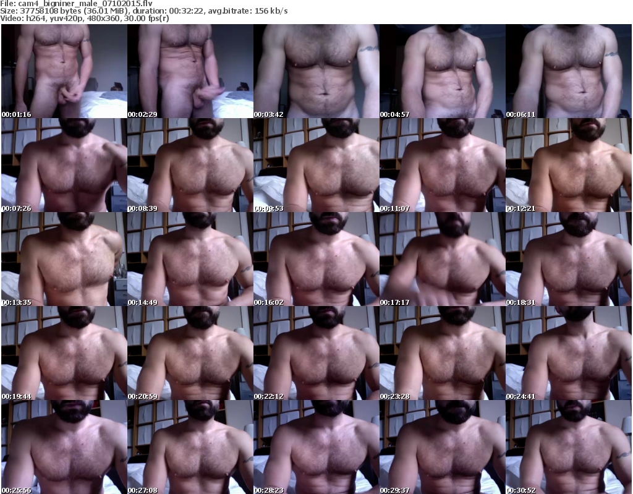Open the frame at timestamp 00:09:53
633x494 pixels.
[x=316, y=165]
